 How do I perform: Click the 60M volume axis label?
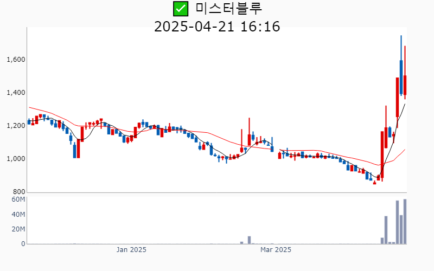click(18, 199)
